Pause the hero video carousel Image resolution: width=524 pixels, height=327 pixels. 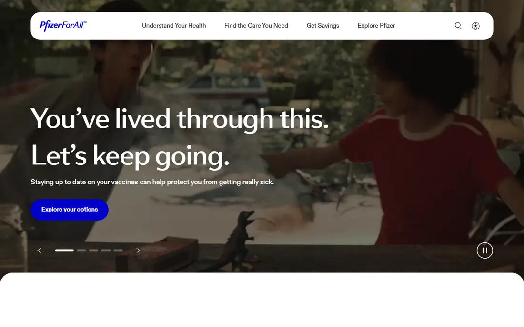(484, 250)
